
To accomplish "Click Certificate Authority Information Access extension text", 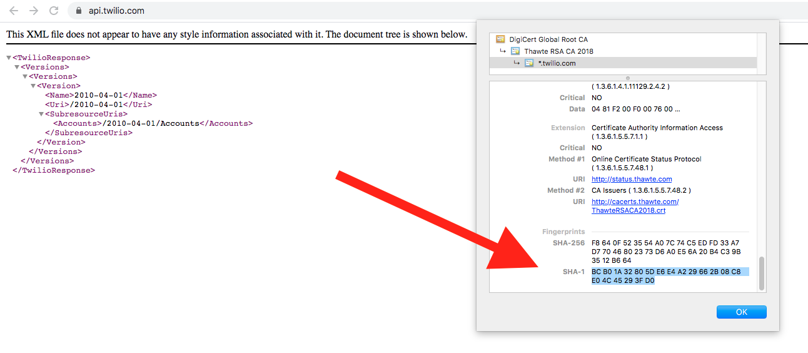I will pyautogui.click(x=657, y=128).
